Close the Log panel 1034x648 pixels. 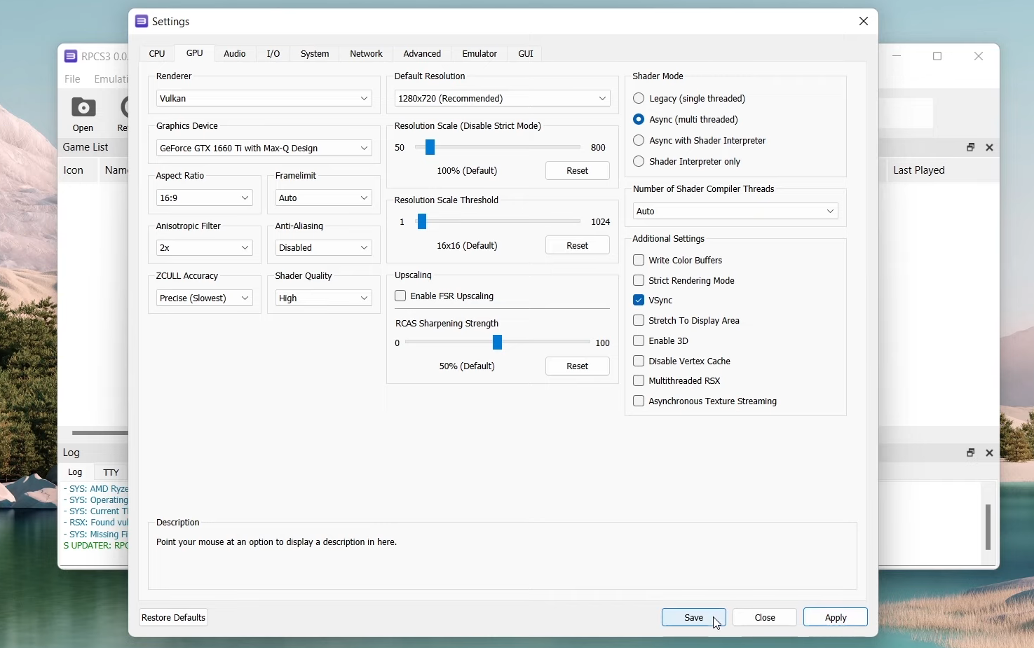[991, 453]
